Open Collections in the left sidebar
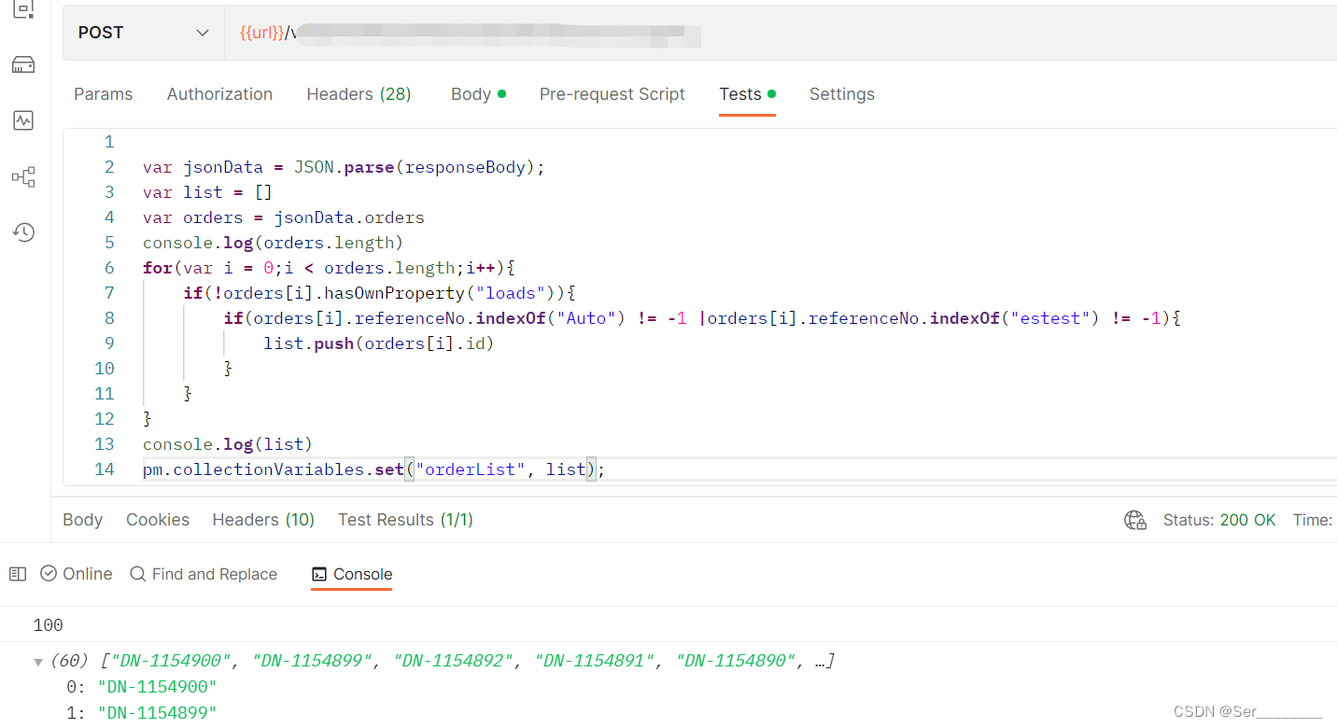The image size is (1337, 728). (x=23, y=10)
